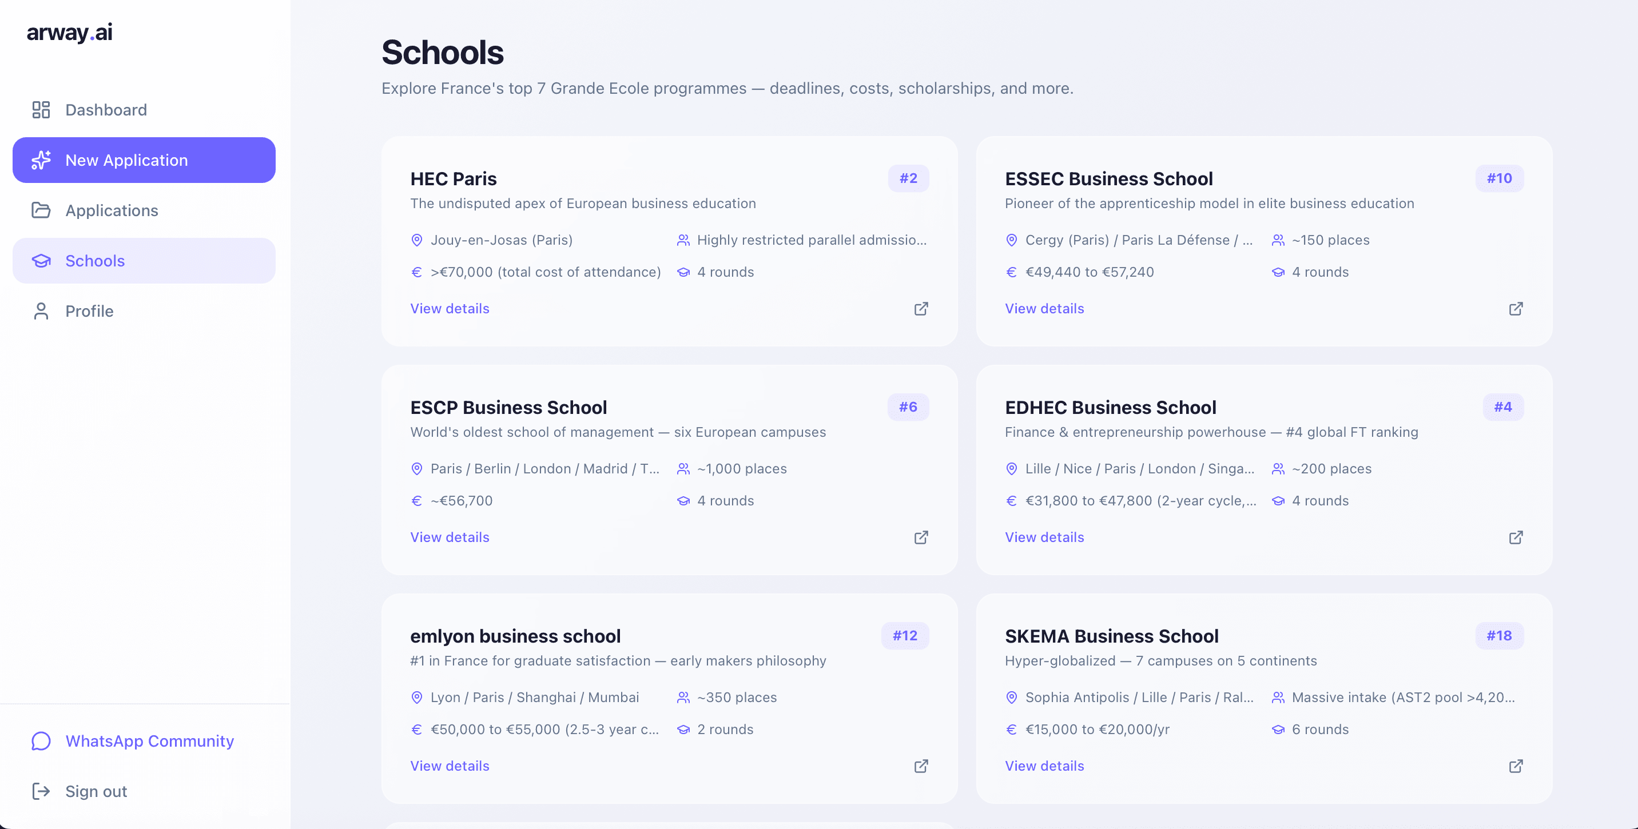Go to the Applications section
Viewport: 1638px width, 829px height.
[112, 210]
